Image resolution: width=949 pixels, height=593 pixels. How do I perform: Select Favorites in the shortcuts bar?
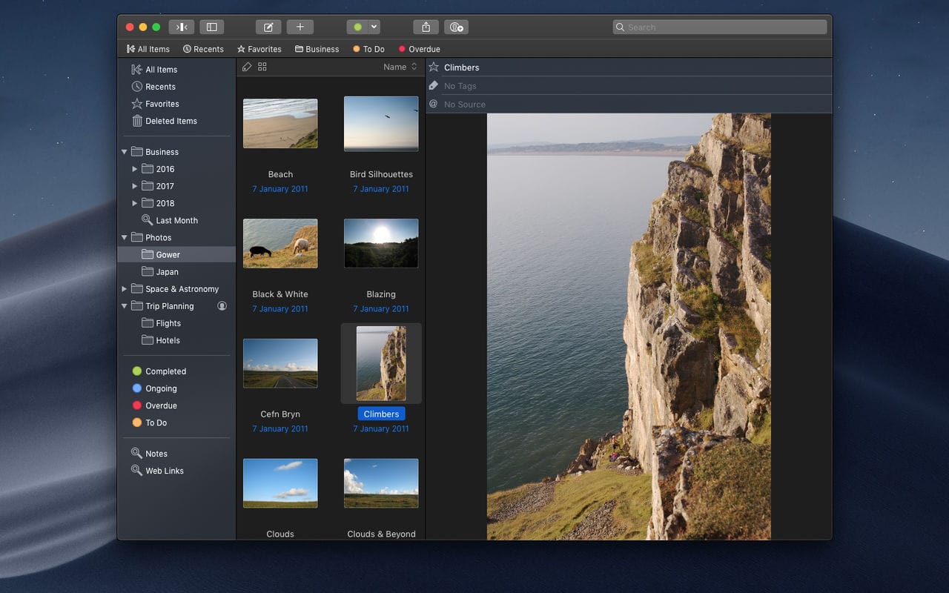[259, 49]
